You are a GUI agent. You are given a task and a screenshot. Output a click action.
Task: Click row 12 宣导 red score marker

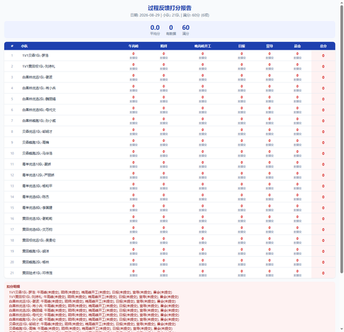click(x=270, y=173)
